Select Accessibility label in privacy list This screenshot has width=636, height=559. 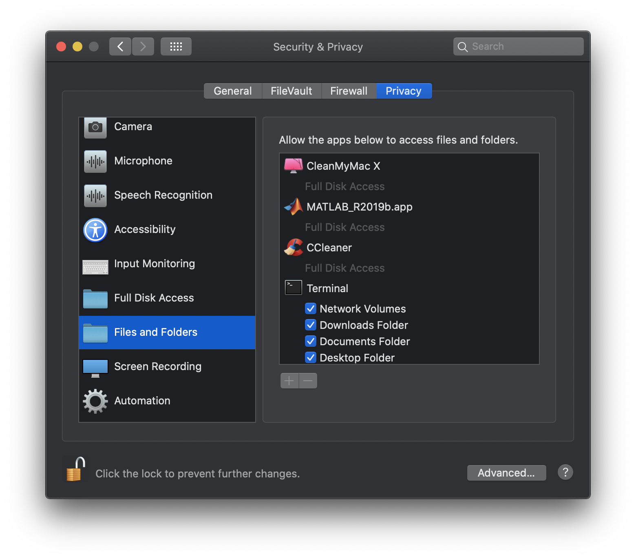click(x=145, y=230)
